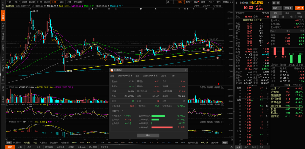This screenshot has width=305, height=149.
Task: Click the next-date arrow for the 结束 date
Action: 157,76
